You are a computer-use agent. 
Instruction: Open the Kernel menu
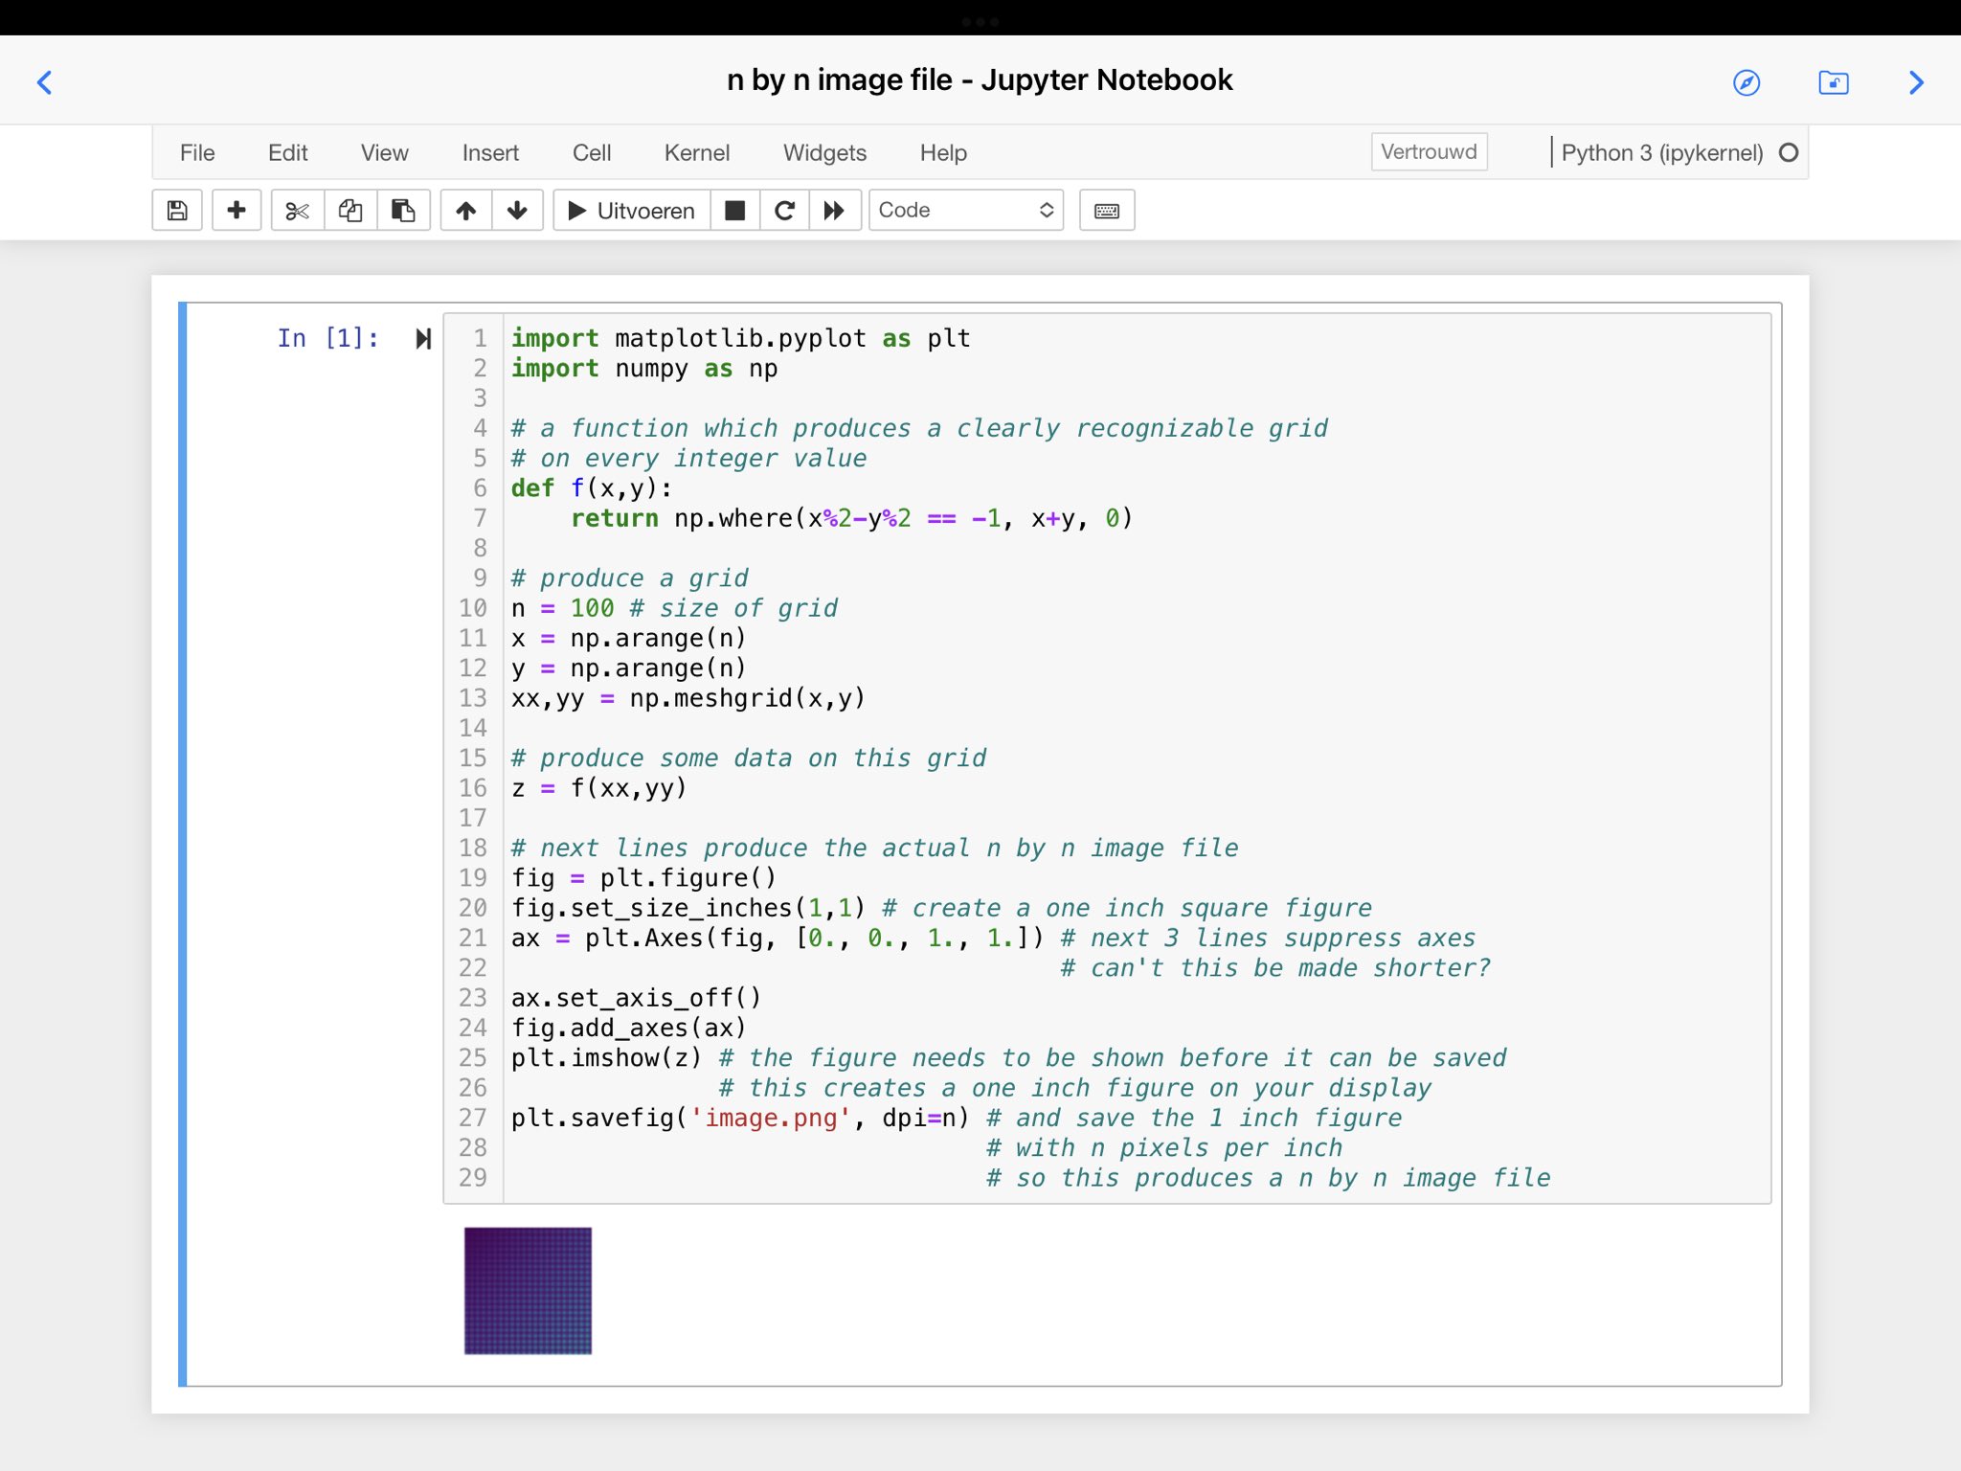point(696,153)
